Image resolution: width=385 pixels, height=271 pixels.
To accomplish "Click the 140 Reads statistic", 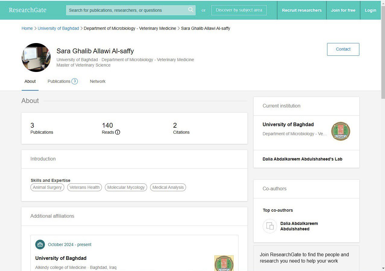I will [x=111, y=128].
